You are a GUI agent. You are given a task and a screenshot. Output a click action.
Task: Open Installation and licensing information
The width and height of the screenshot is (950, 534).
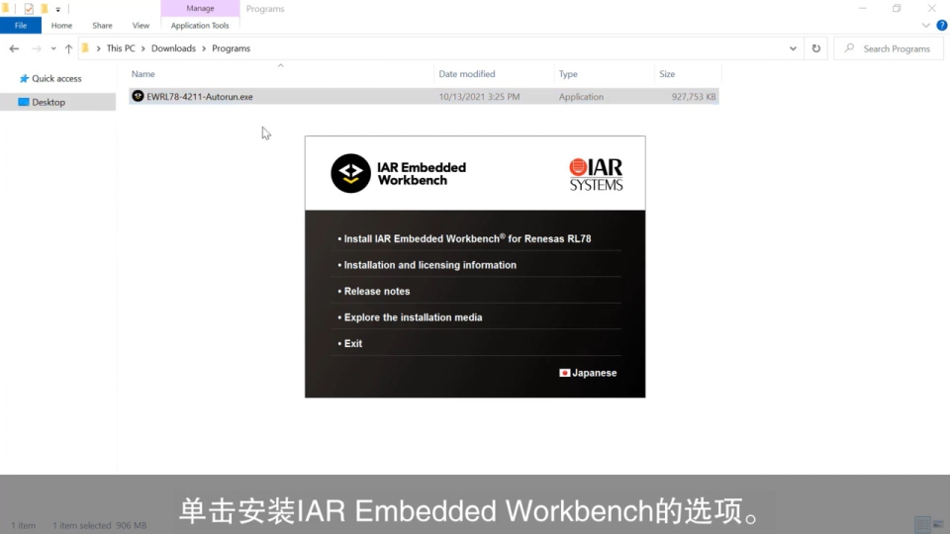click(x=429, y=265)
